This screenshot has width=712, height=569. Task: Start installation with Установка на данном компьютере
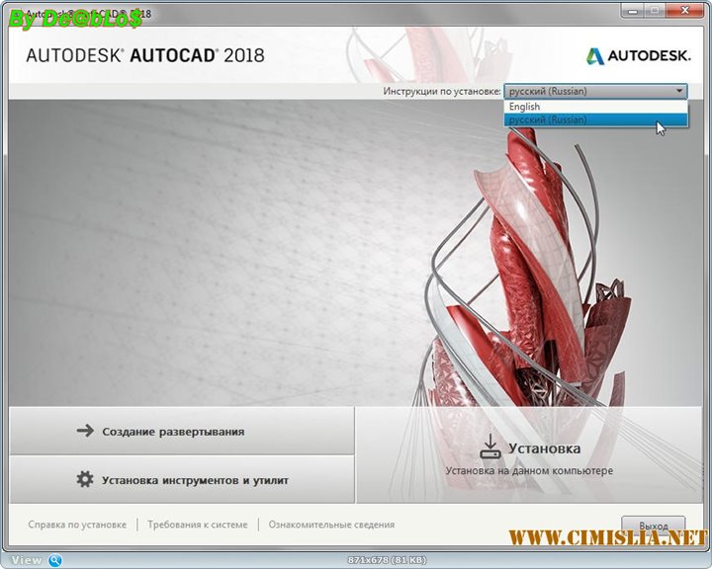(x=529, y=471)
